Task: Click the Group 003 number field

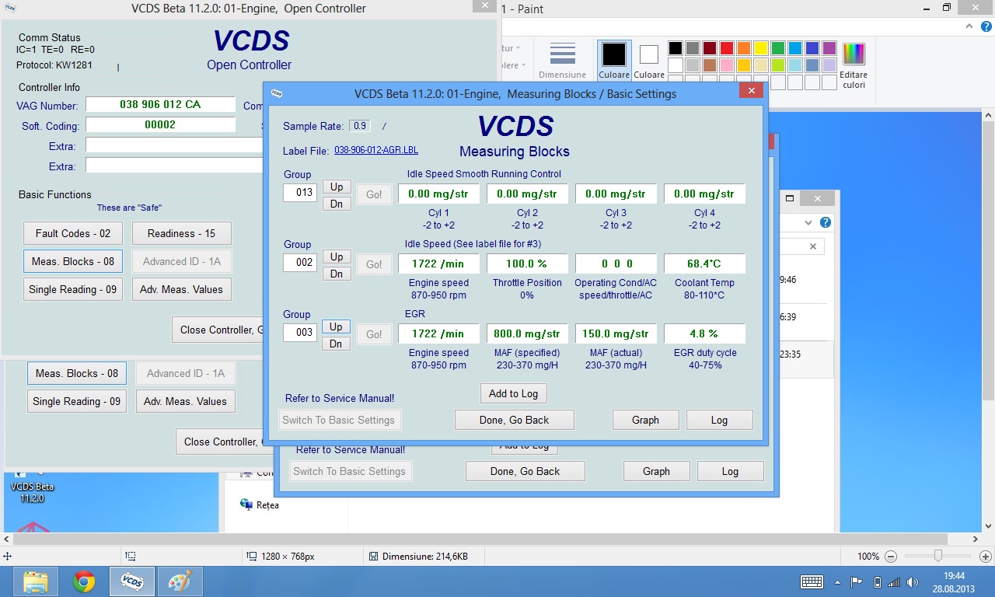Action: click(300, 332)
